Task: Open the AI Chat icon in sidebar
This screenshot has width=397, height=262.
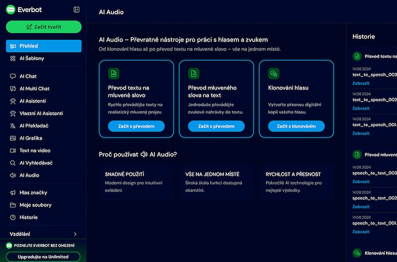Action: point(13,76)
